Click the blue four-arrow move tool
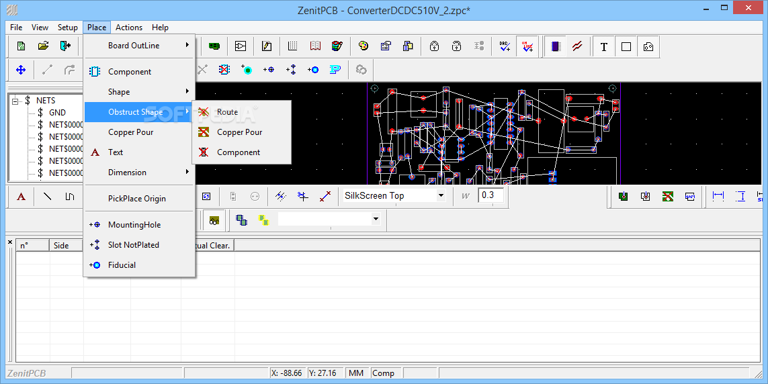The height and width of the screenshot is (384, 768). pos(21,70)
